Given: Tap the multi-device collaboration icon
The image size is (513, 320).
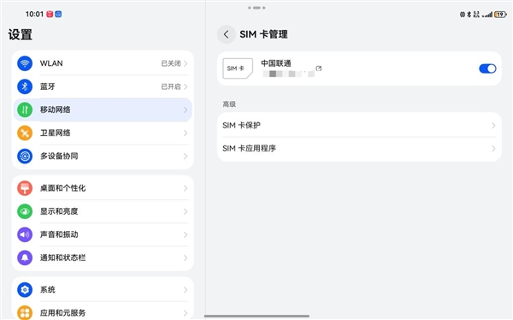Looking at the screenshot, I should [25, 157].
